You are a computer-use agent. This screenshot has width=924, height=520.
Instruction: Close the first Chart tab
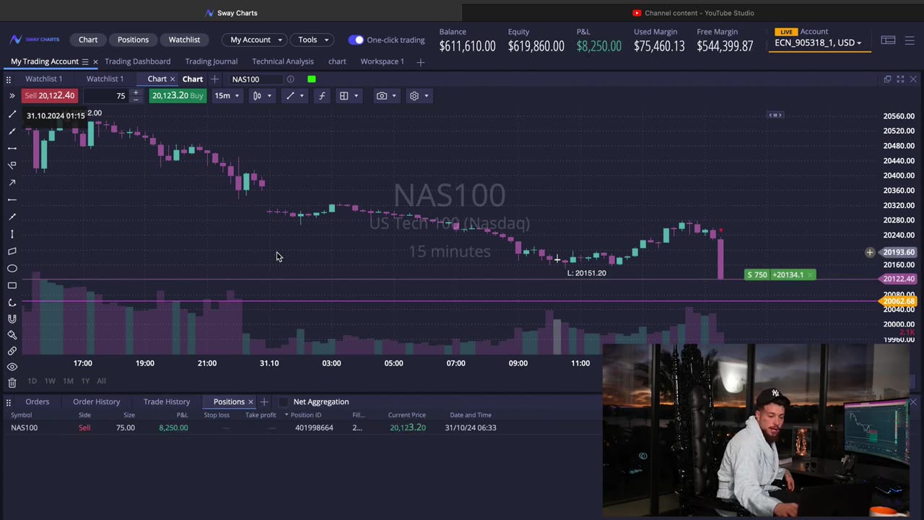[173, 79]
